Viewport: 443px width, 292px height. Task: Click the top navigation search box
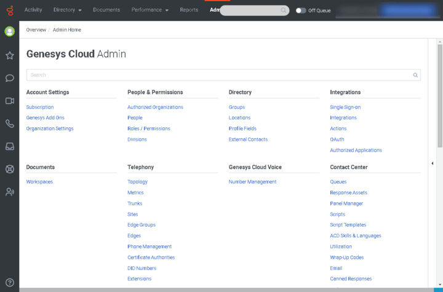[254, 10]
